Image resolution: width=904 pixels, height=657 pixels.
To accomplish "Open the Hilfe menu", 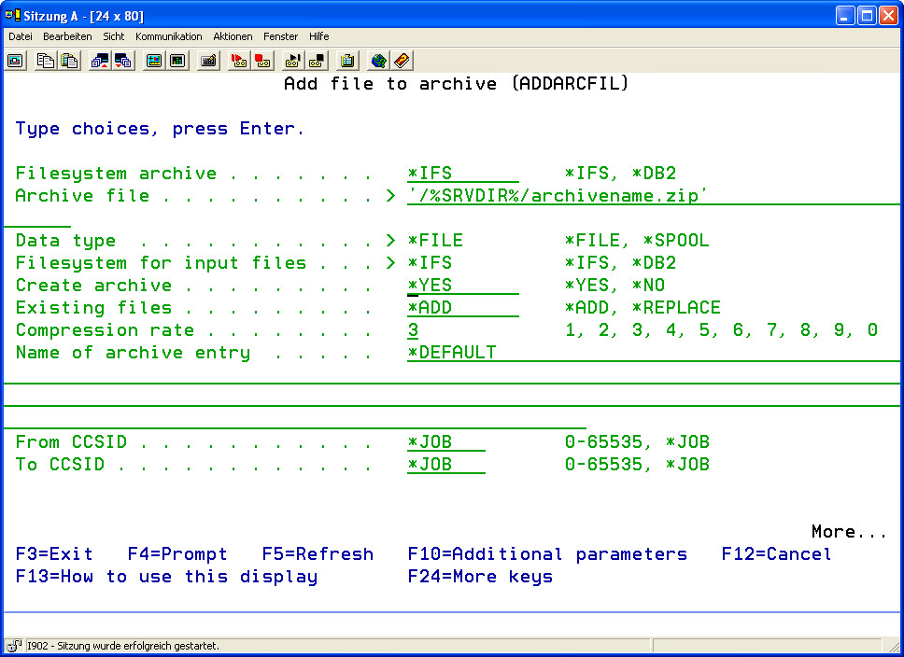I will [x=318, y=36].
